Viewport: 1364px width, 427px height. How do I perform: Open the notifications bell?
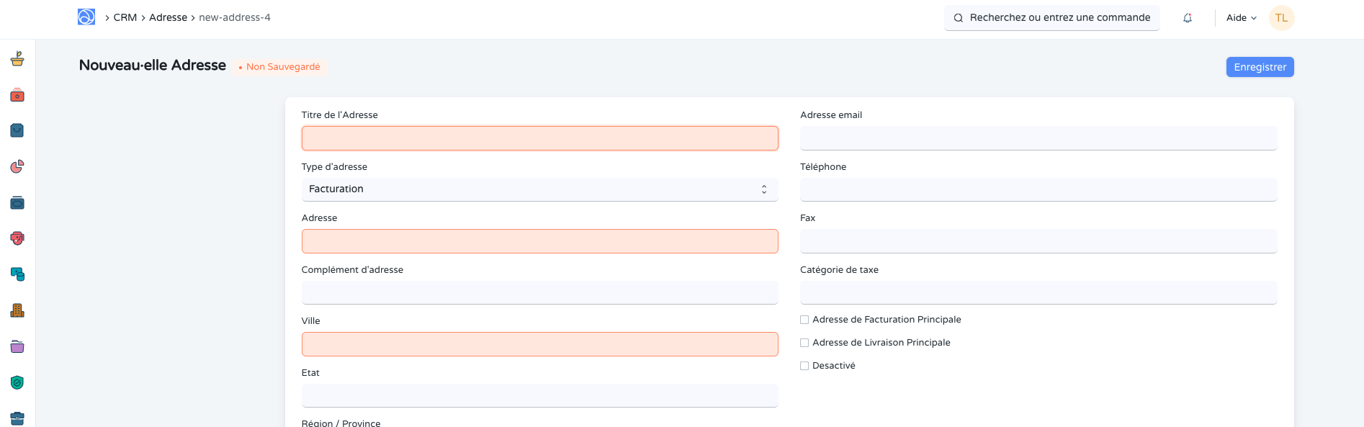tap(1188, 18)
